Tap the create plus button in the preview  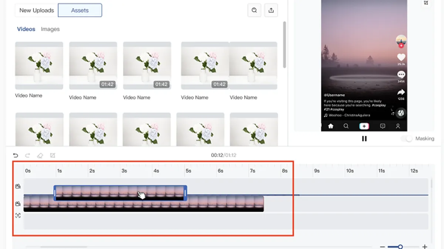pyautogui.click(x=364, y=126)
